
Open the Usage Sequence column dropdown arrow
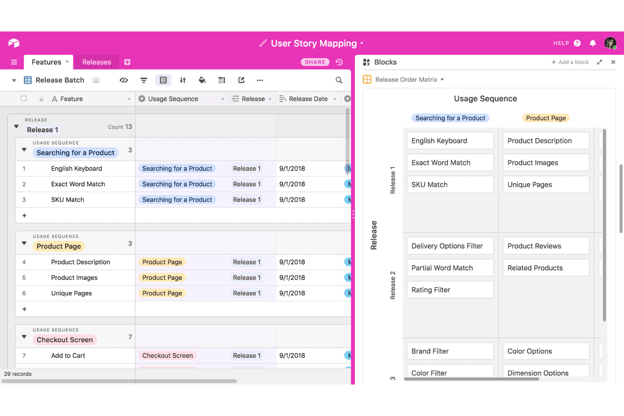coord(223,99)
